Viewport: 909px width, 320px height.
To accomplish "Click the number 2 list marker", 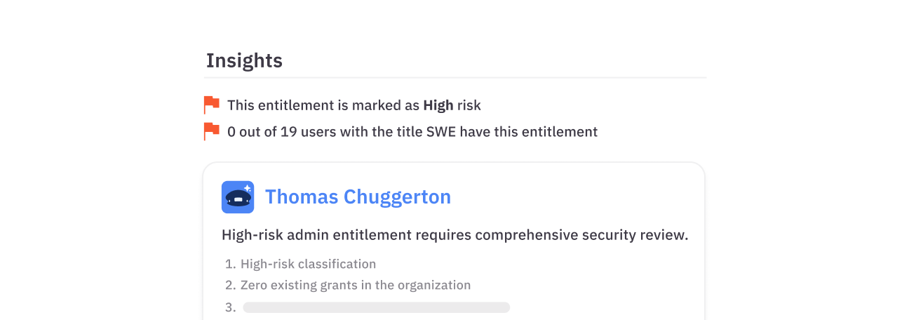I will pyautogui.click(x=229, y=286).
